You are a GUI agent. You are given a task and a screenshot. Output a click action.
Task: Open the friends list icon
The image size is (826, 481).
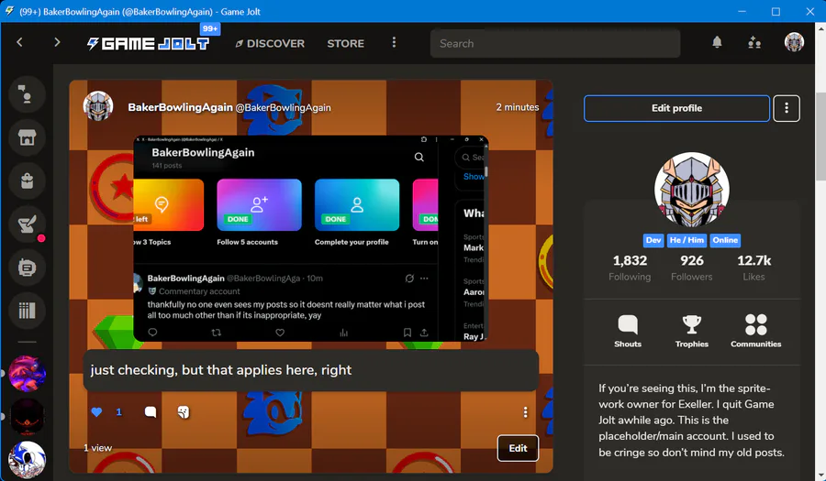tap(754, 42)
